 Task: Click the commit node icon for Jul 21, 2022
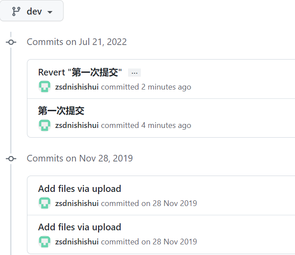coord(11,42)
